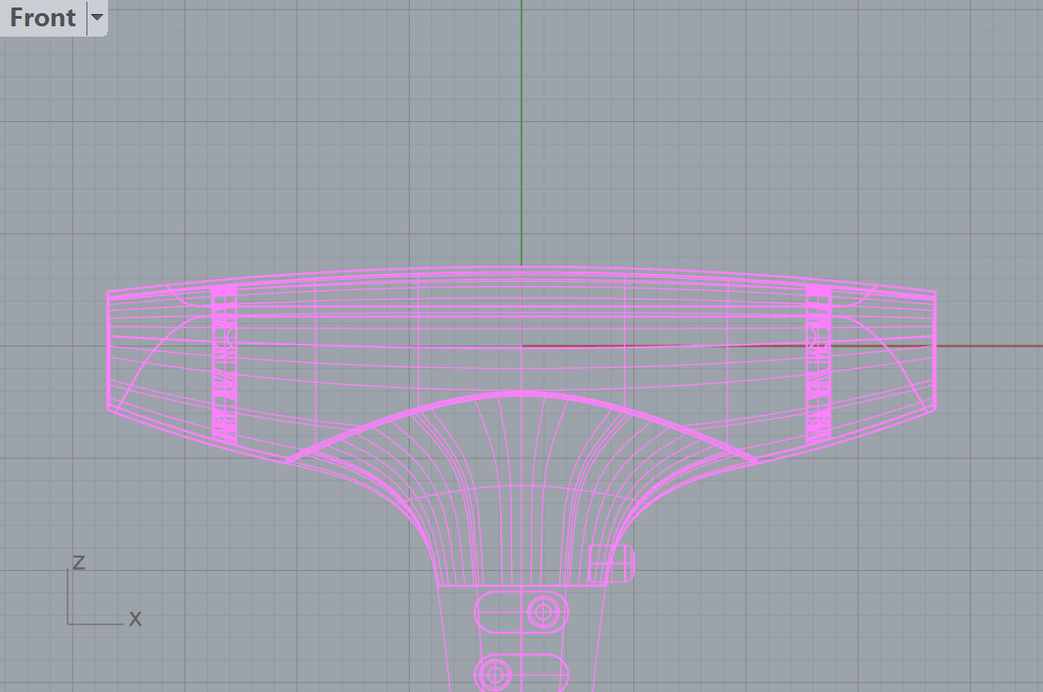Screen dimensions: 1043x692
Task: Click the X label on the axes icon
Action: 135,619
